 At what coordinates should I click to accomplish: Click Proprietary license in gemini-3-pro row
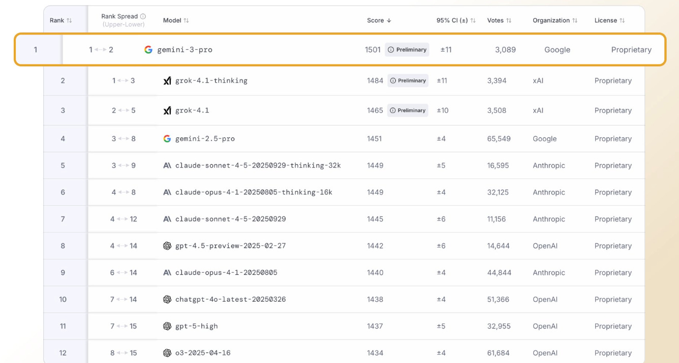(631, 50)
